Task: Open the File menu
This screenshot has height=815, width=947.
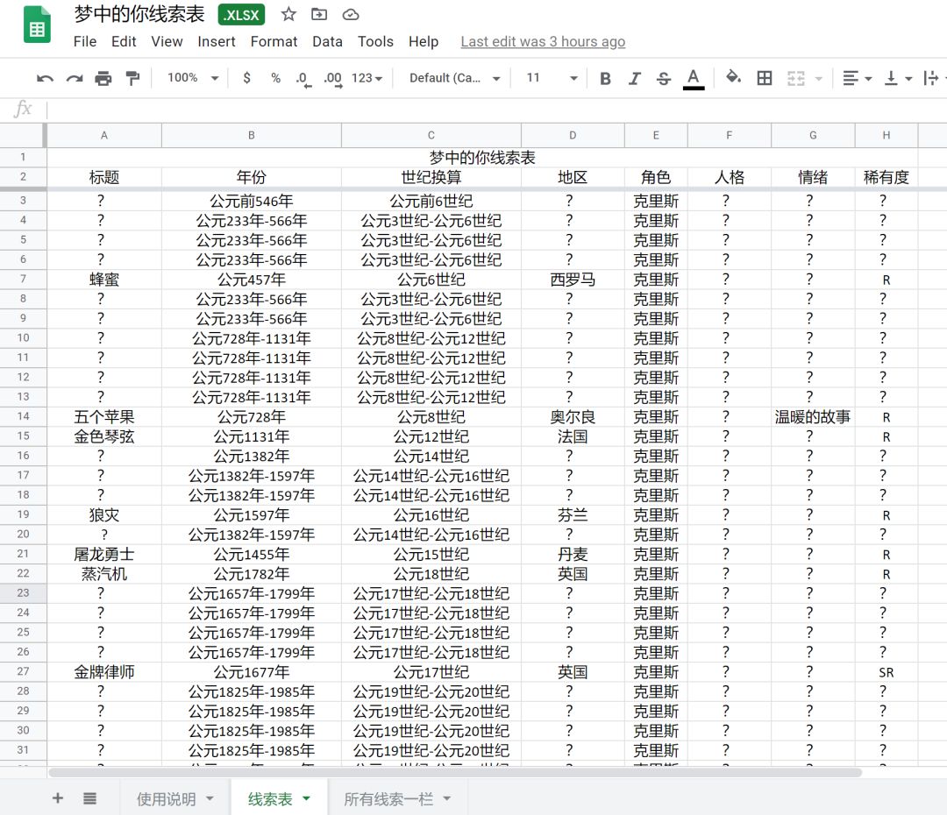Action: (x=84, y=42)
